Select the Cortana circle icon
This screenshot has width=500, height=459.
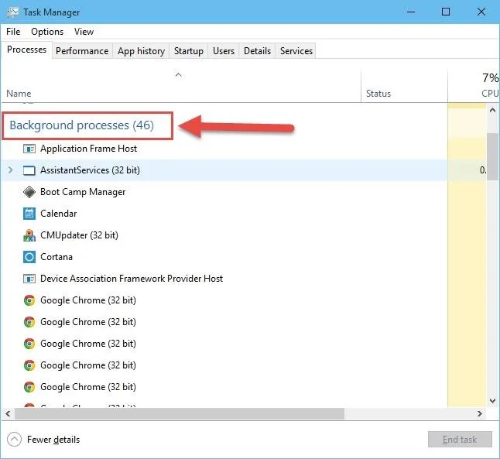pos(29,257)
